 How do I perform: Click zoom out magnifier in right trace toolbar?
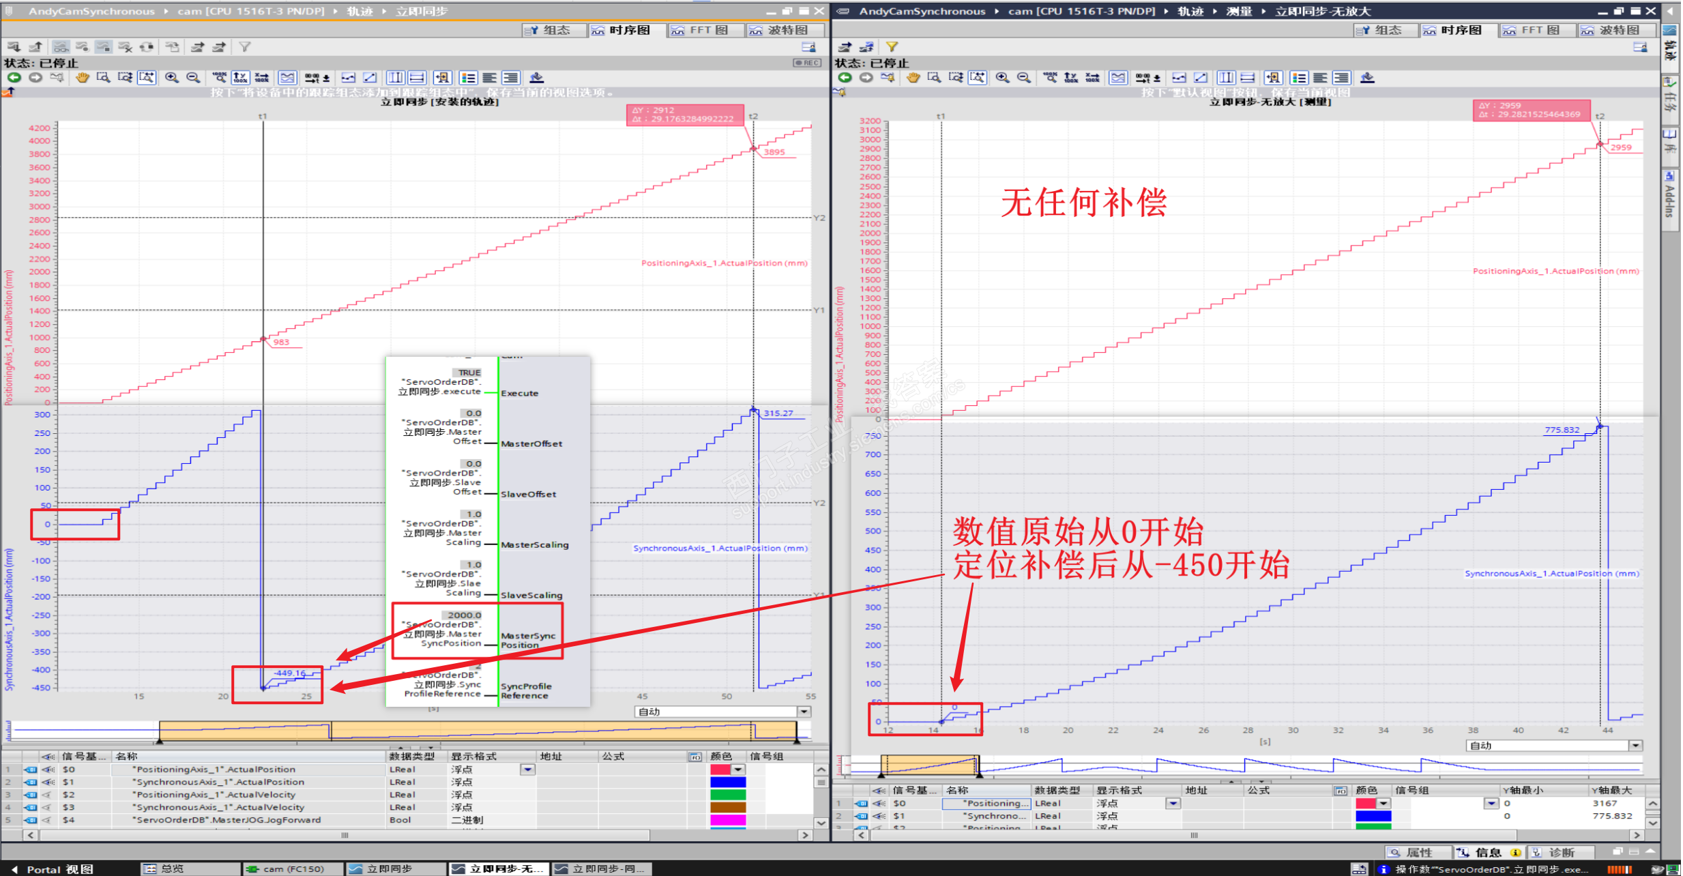[1023, 78]
